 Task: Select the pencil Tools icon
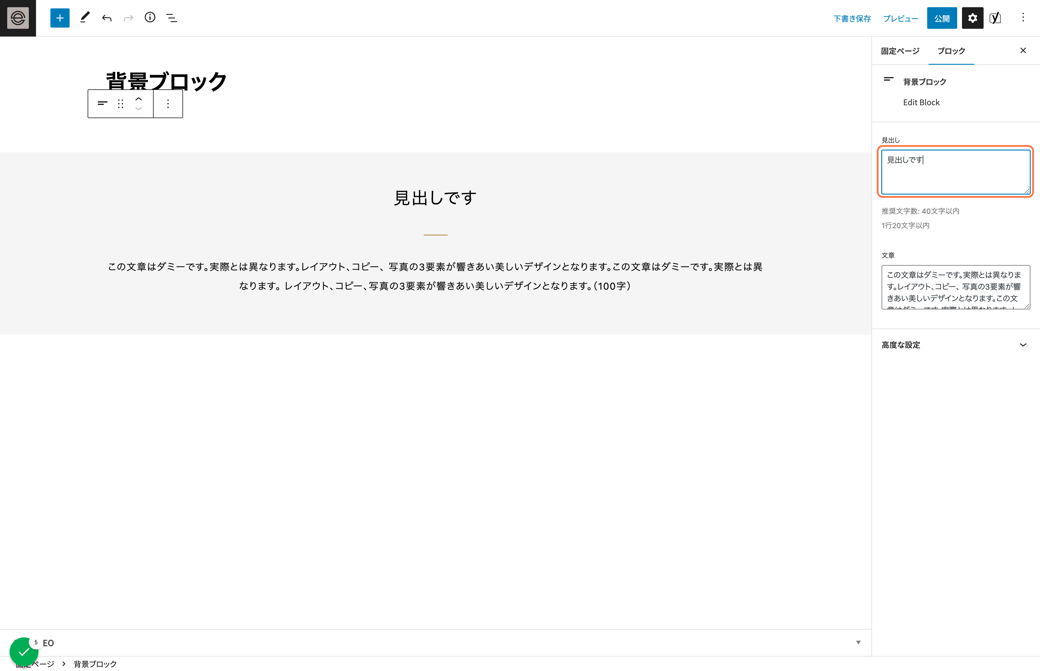pyautogui.click(x=85, y=18)
